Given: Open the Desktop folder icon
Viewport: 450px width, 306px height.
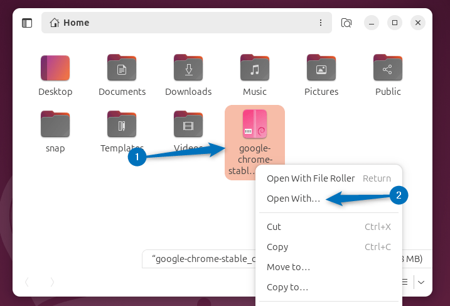Looking at the screenshot, I should click(55, 68).
